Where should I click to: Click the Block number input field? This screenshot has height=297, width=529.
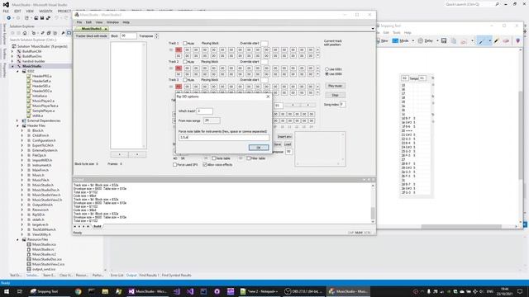[128, 36]
